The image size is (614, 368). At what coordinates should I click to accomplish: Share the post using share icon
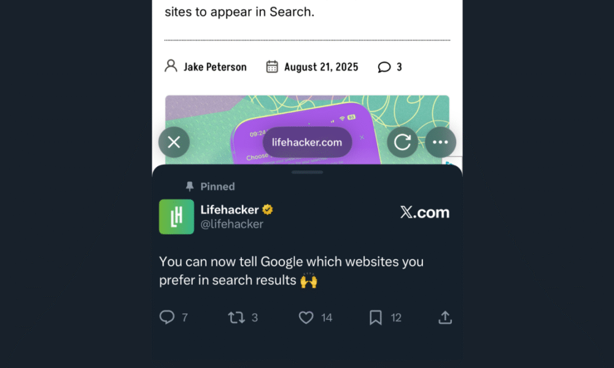click(445, 317)
